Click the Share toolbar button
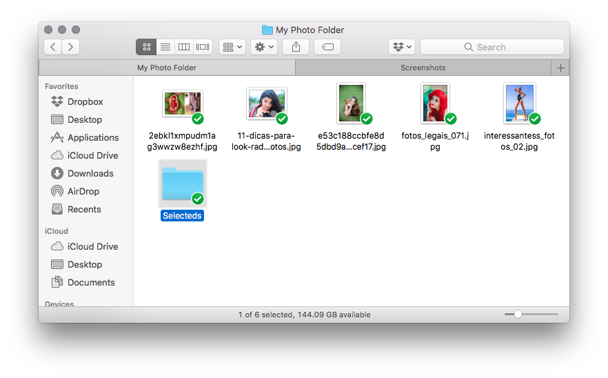 tap(296, 47)
